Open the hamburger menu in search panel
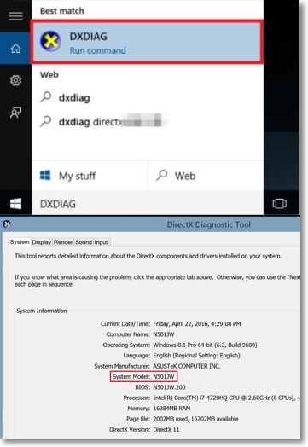Viewport: 308px width, 447px height. 15,16
